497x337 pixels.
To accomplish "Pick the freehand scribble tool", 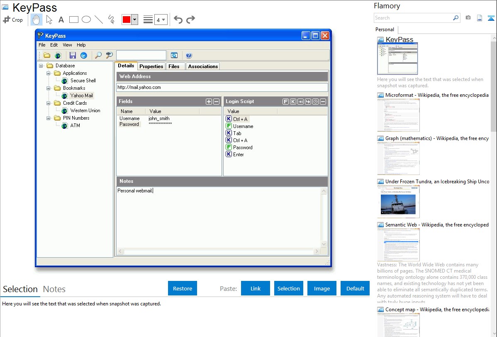I will tap(111, 20).
